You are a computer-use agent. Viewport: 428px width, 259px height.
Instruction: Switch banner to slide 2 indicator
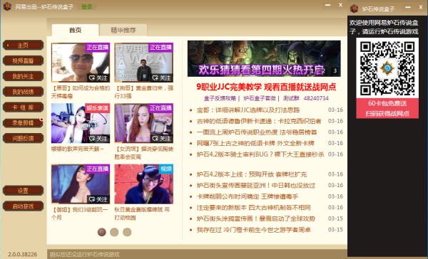324,71
